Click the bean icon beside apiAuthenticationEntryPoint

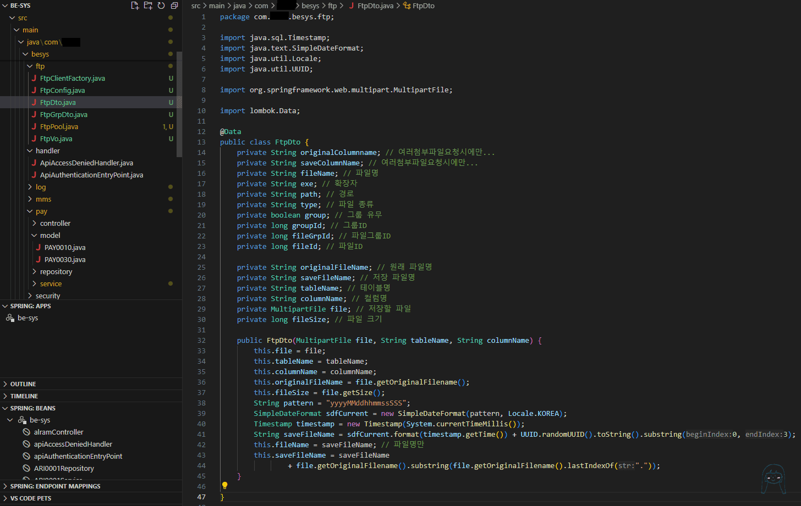pos(26,457)
